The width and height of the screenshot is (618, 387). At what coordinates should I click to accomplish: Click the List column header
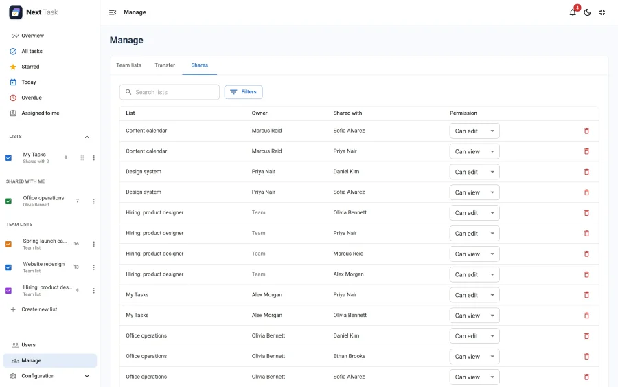tap(130, 113)
